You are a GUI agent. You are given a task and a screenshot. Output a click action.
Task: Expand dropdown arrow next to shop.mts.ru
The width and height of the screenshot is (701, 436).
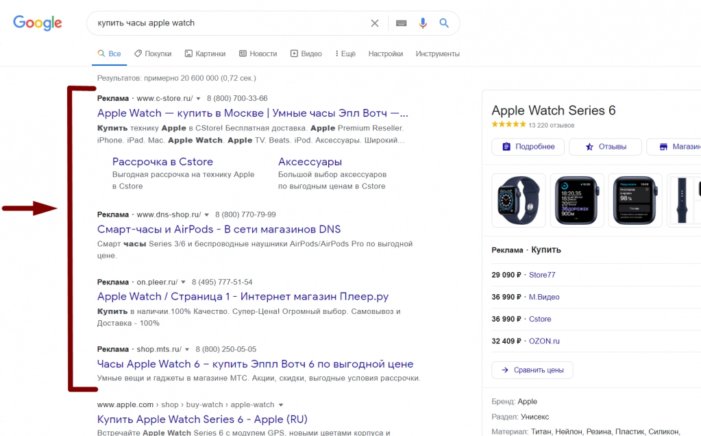coord(187,350)
